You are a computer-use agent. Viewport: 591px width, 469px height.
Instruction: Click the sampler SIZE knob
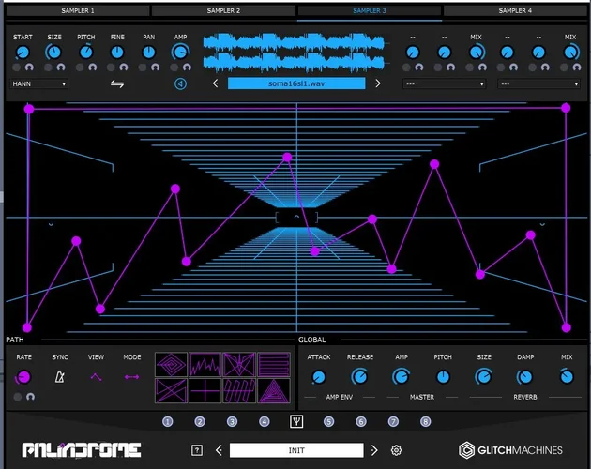tap(53, 53)
